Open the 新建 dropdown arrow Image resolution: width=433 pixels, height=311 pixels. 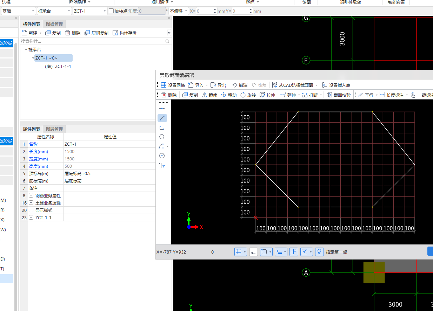(40, 33)
